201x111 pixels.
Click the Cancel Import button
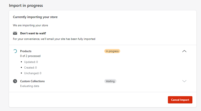(180, 100)
